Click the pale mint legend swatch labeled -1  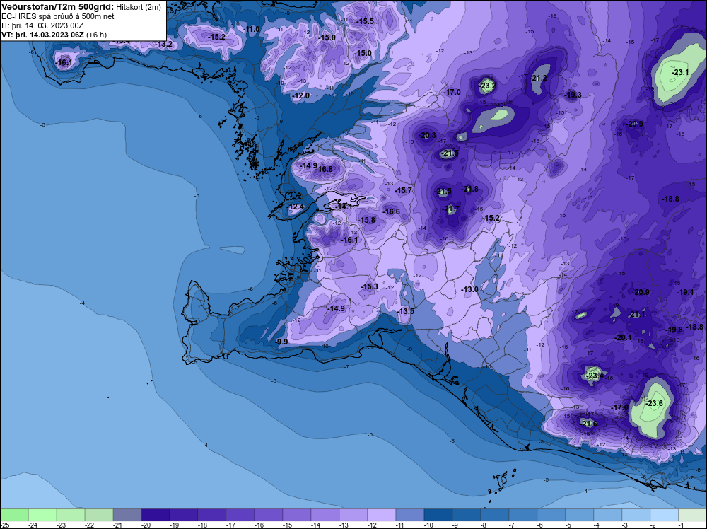coord(692,515)
